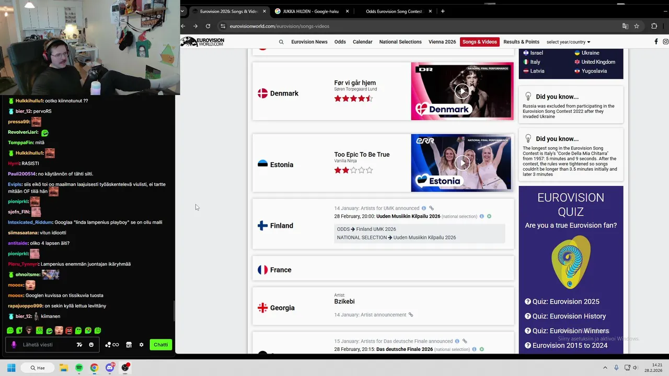669x376 pixels.
Task: Click the translate page icon
Action: pyautogui.click(x=625, y=26)
